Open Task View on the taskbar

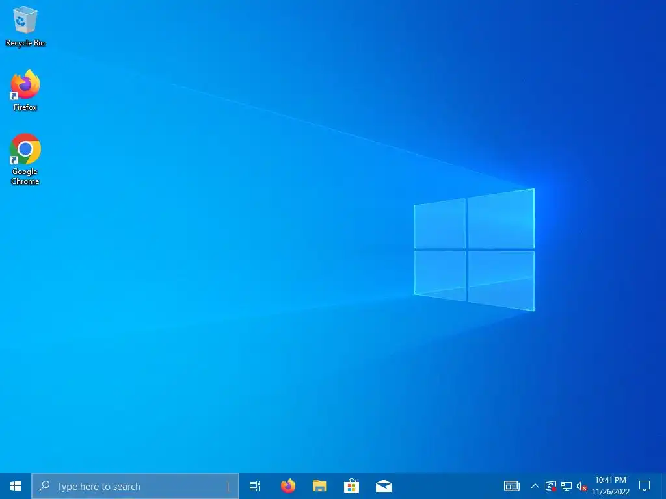(x=255, y=486)
